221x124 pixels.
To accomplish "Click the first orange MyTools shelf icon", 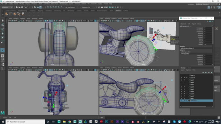I will (7, 14).
